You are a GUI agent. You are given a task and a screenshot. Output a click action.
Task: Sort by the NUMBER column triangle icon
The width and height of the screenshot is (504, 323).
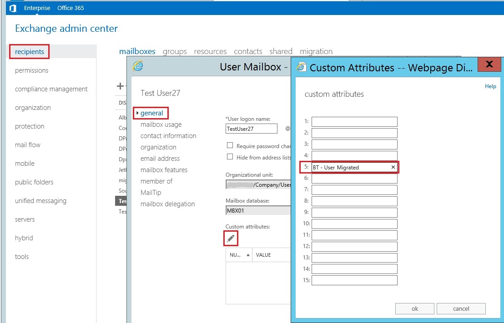(249, 255)
